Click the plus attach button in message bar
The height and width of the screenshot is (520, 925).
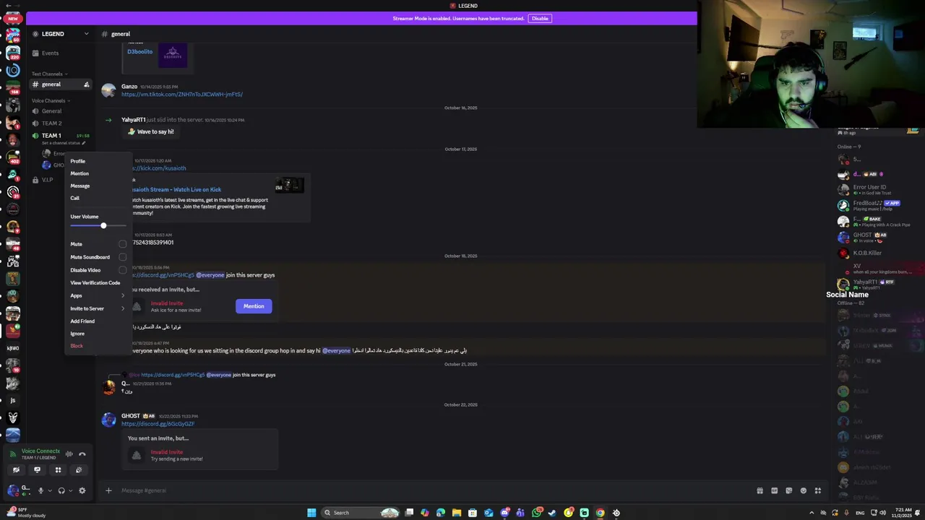point(108,490)
